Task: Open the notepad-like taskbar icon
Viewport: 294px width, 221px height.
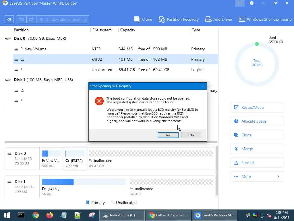Action: (x=63, y=215)
